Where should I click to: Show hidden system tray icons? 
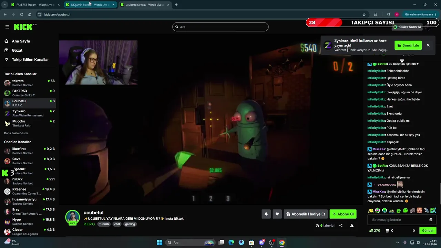coord(397,242)
